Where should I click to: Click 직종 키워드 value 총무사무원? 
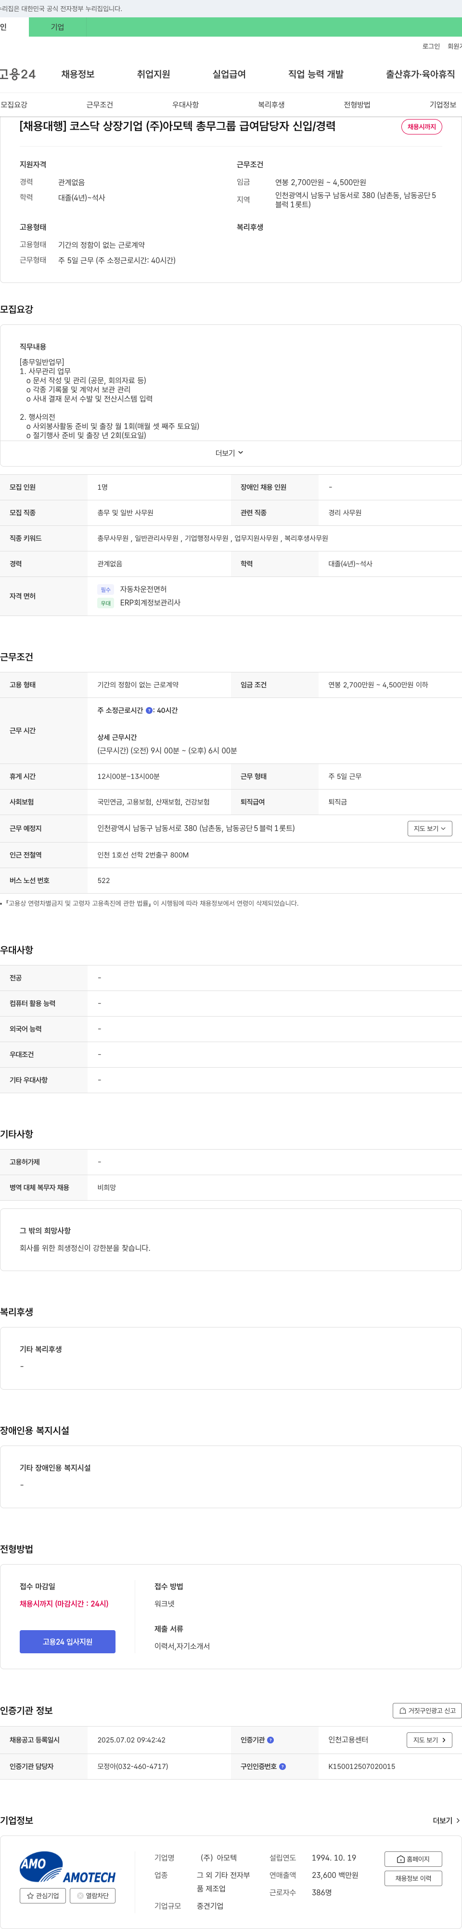click(x=113, y=538)
